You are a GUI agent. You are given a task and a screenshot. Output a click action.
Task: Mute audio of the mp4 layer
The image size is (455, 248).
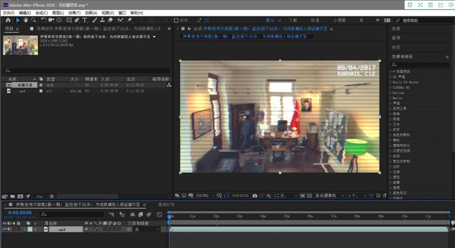point(9,229)
